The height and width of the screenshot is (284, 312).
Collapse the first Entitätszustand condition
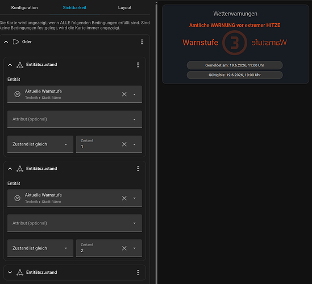coord(10,65)
